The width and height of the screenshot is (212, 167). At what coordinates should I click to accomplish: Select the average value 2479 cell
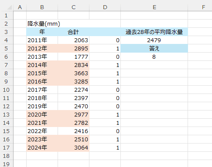154,40
